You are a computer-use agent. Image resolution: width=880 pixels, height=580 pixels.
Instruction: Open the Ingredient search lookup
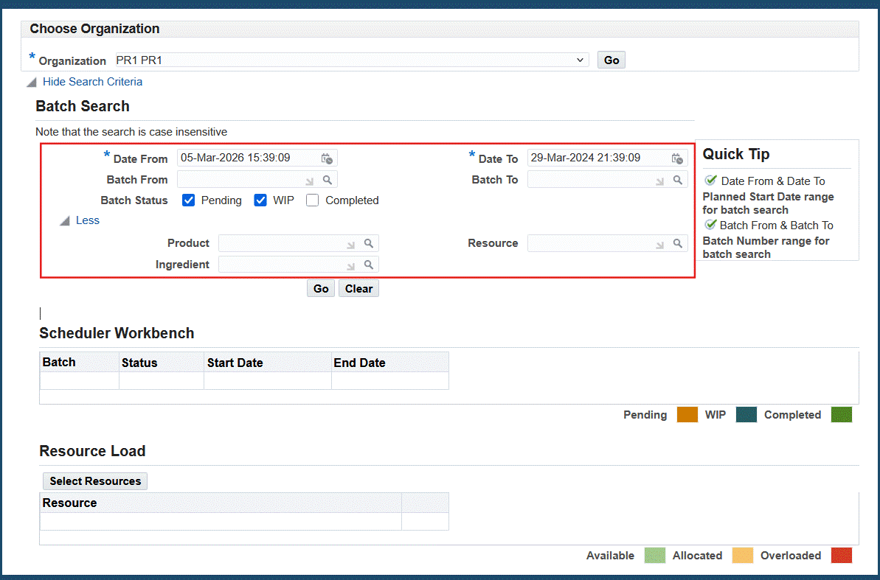369,264
